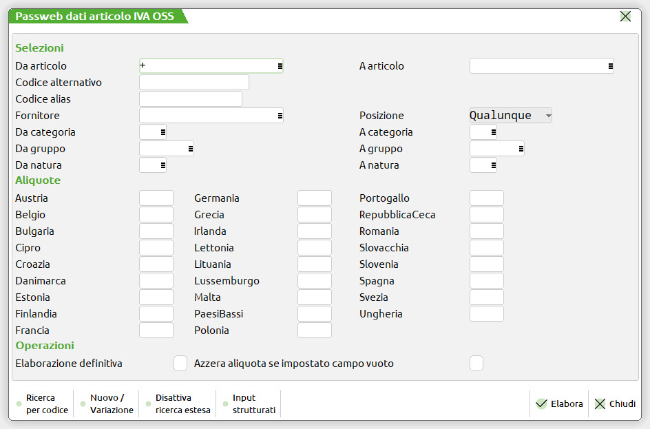650x429 pixels.
Task: Open the Fornitore field list icon
Action: [280, 116]
